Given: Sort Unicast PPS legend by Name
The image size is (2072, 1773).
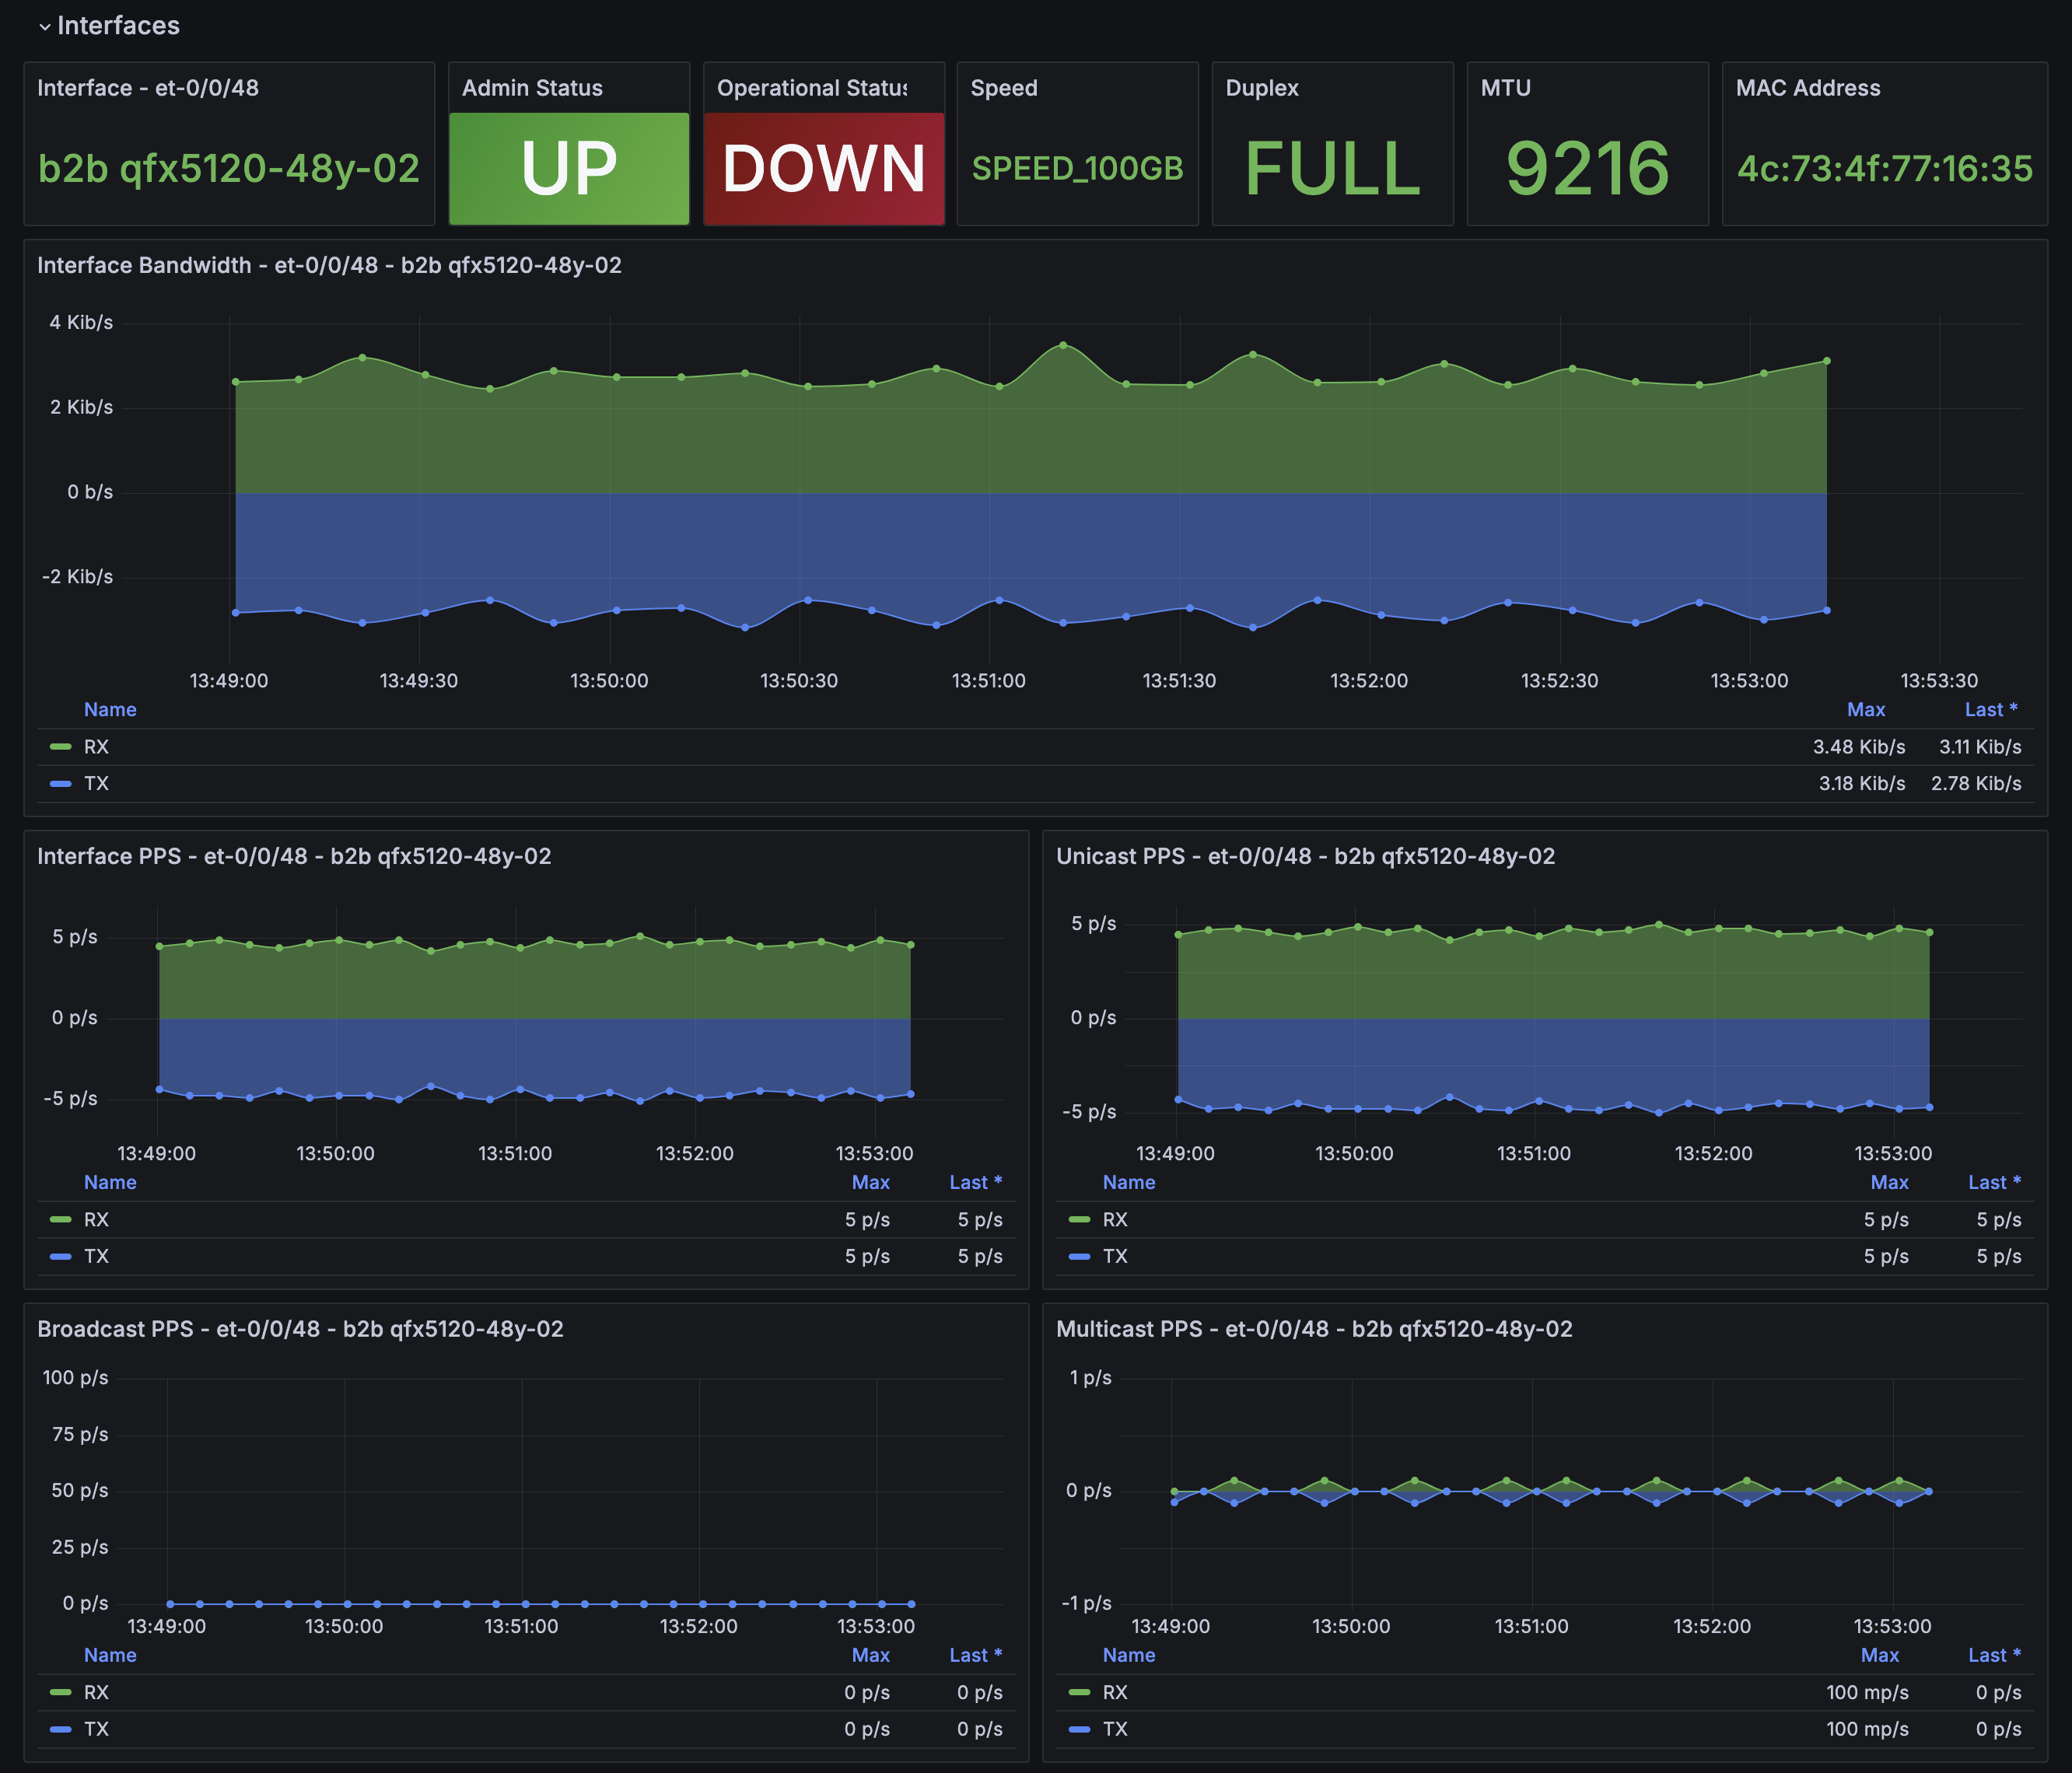Looking at the screenshot, I should (1129, 1183).
